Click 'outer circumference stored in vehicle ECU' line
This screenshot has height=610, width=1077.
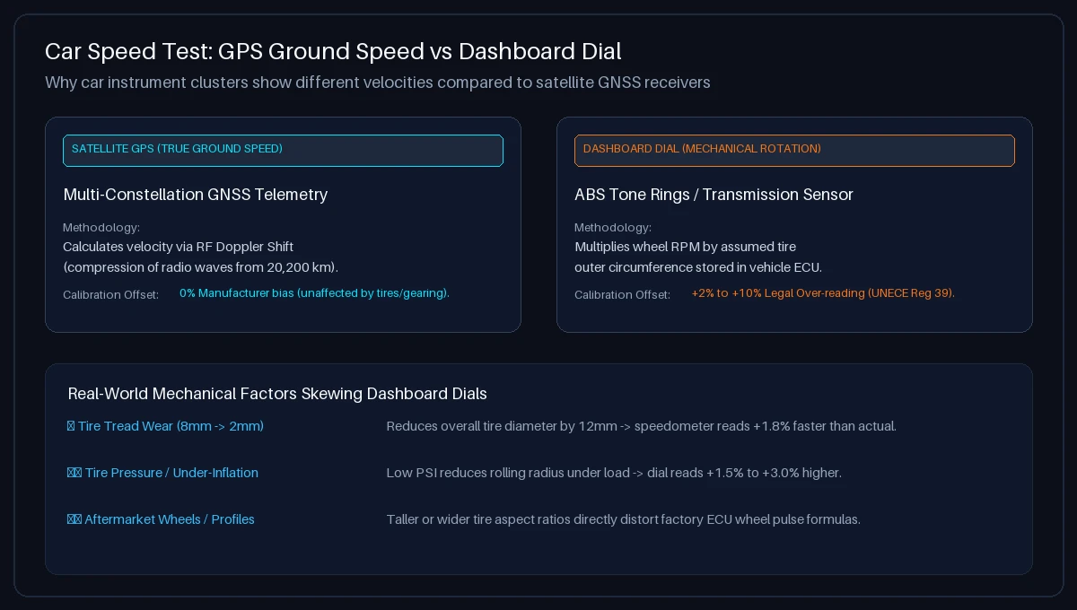coord(698,267)
